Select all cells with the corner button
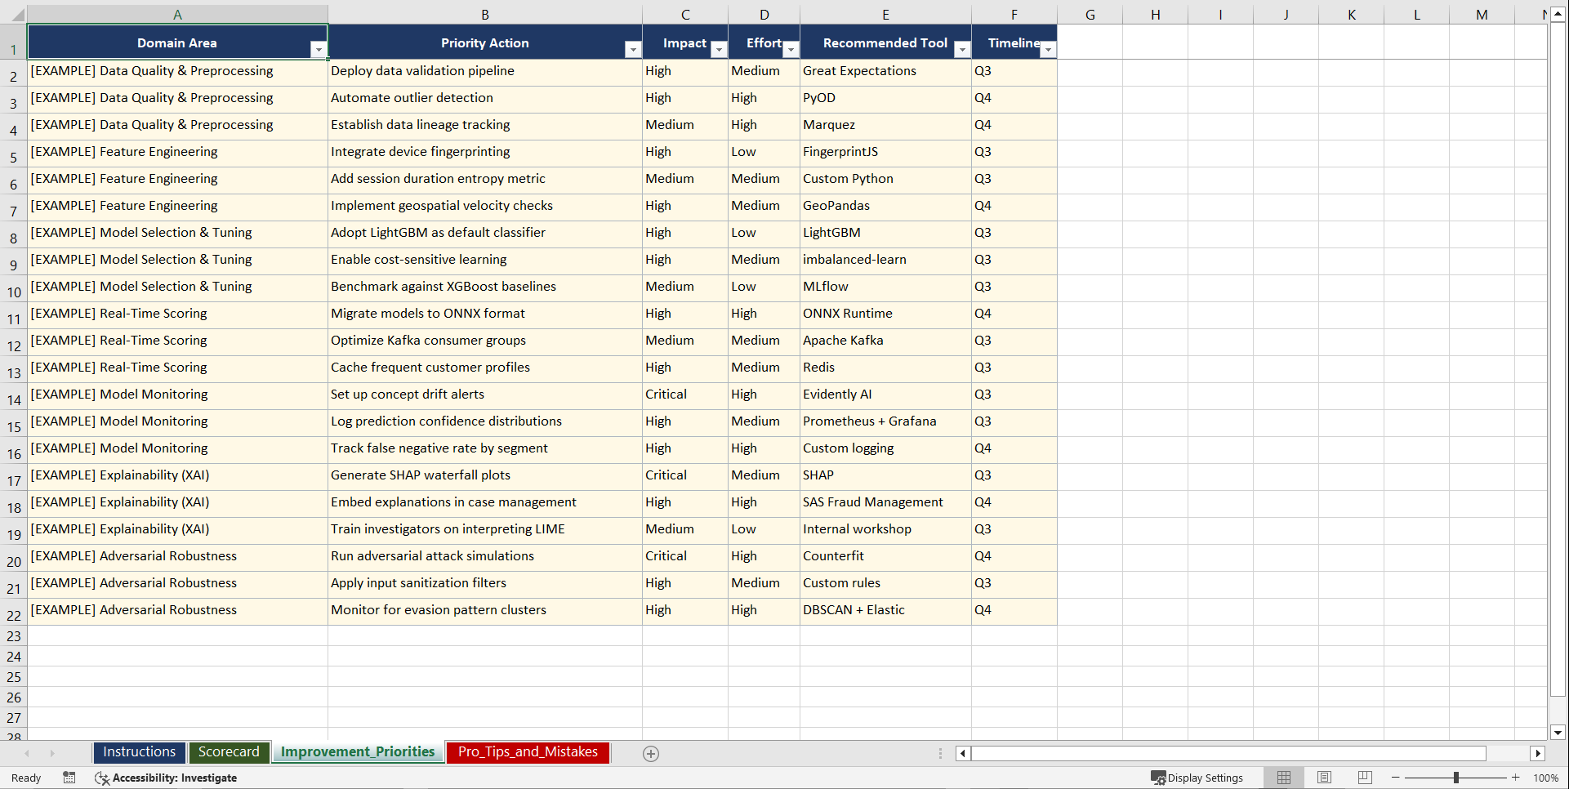 19,14
